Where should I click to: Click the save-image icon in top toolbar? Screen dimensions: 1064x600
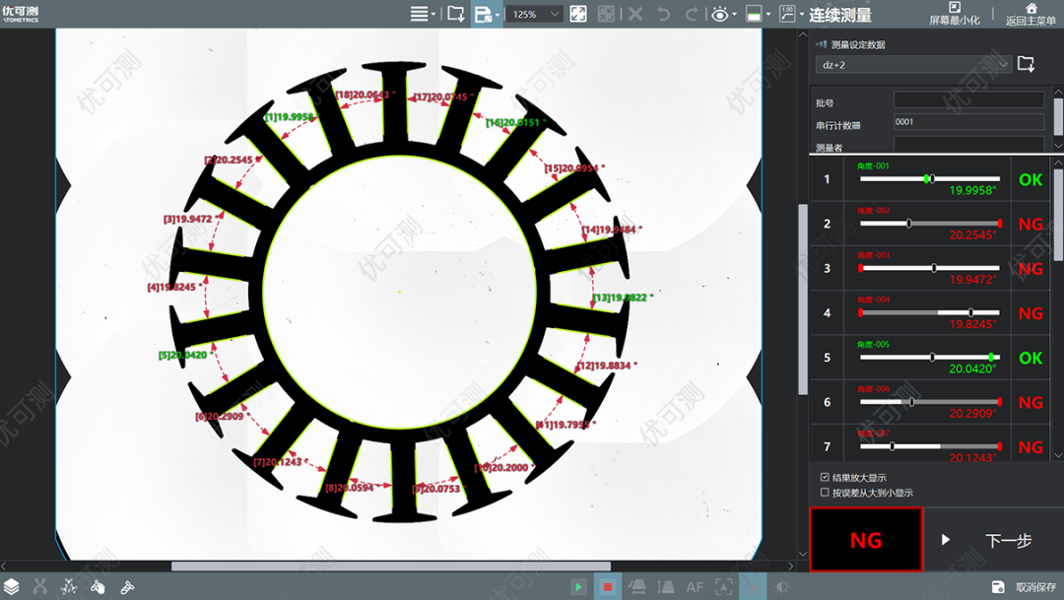pyautogui.click(x=484, y=14)
